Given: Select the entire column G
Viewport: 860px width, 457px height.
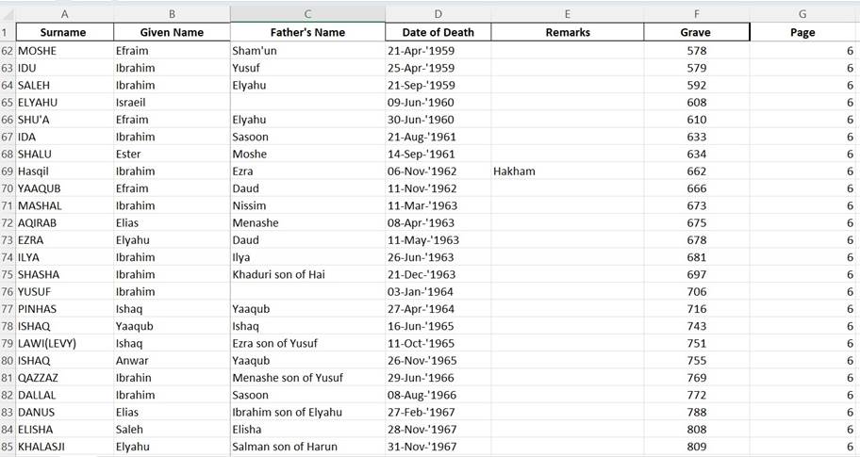Looking at the screenshot, I should click(x=802, y=14).
